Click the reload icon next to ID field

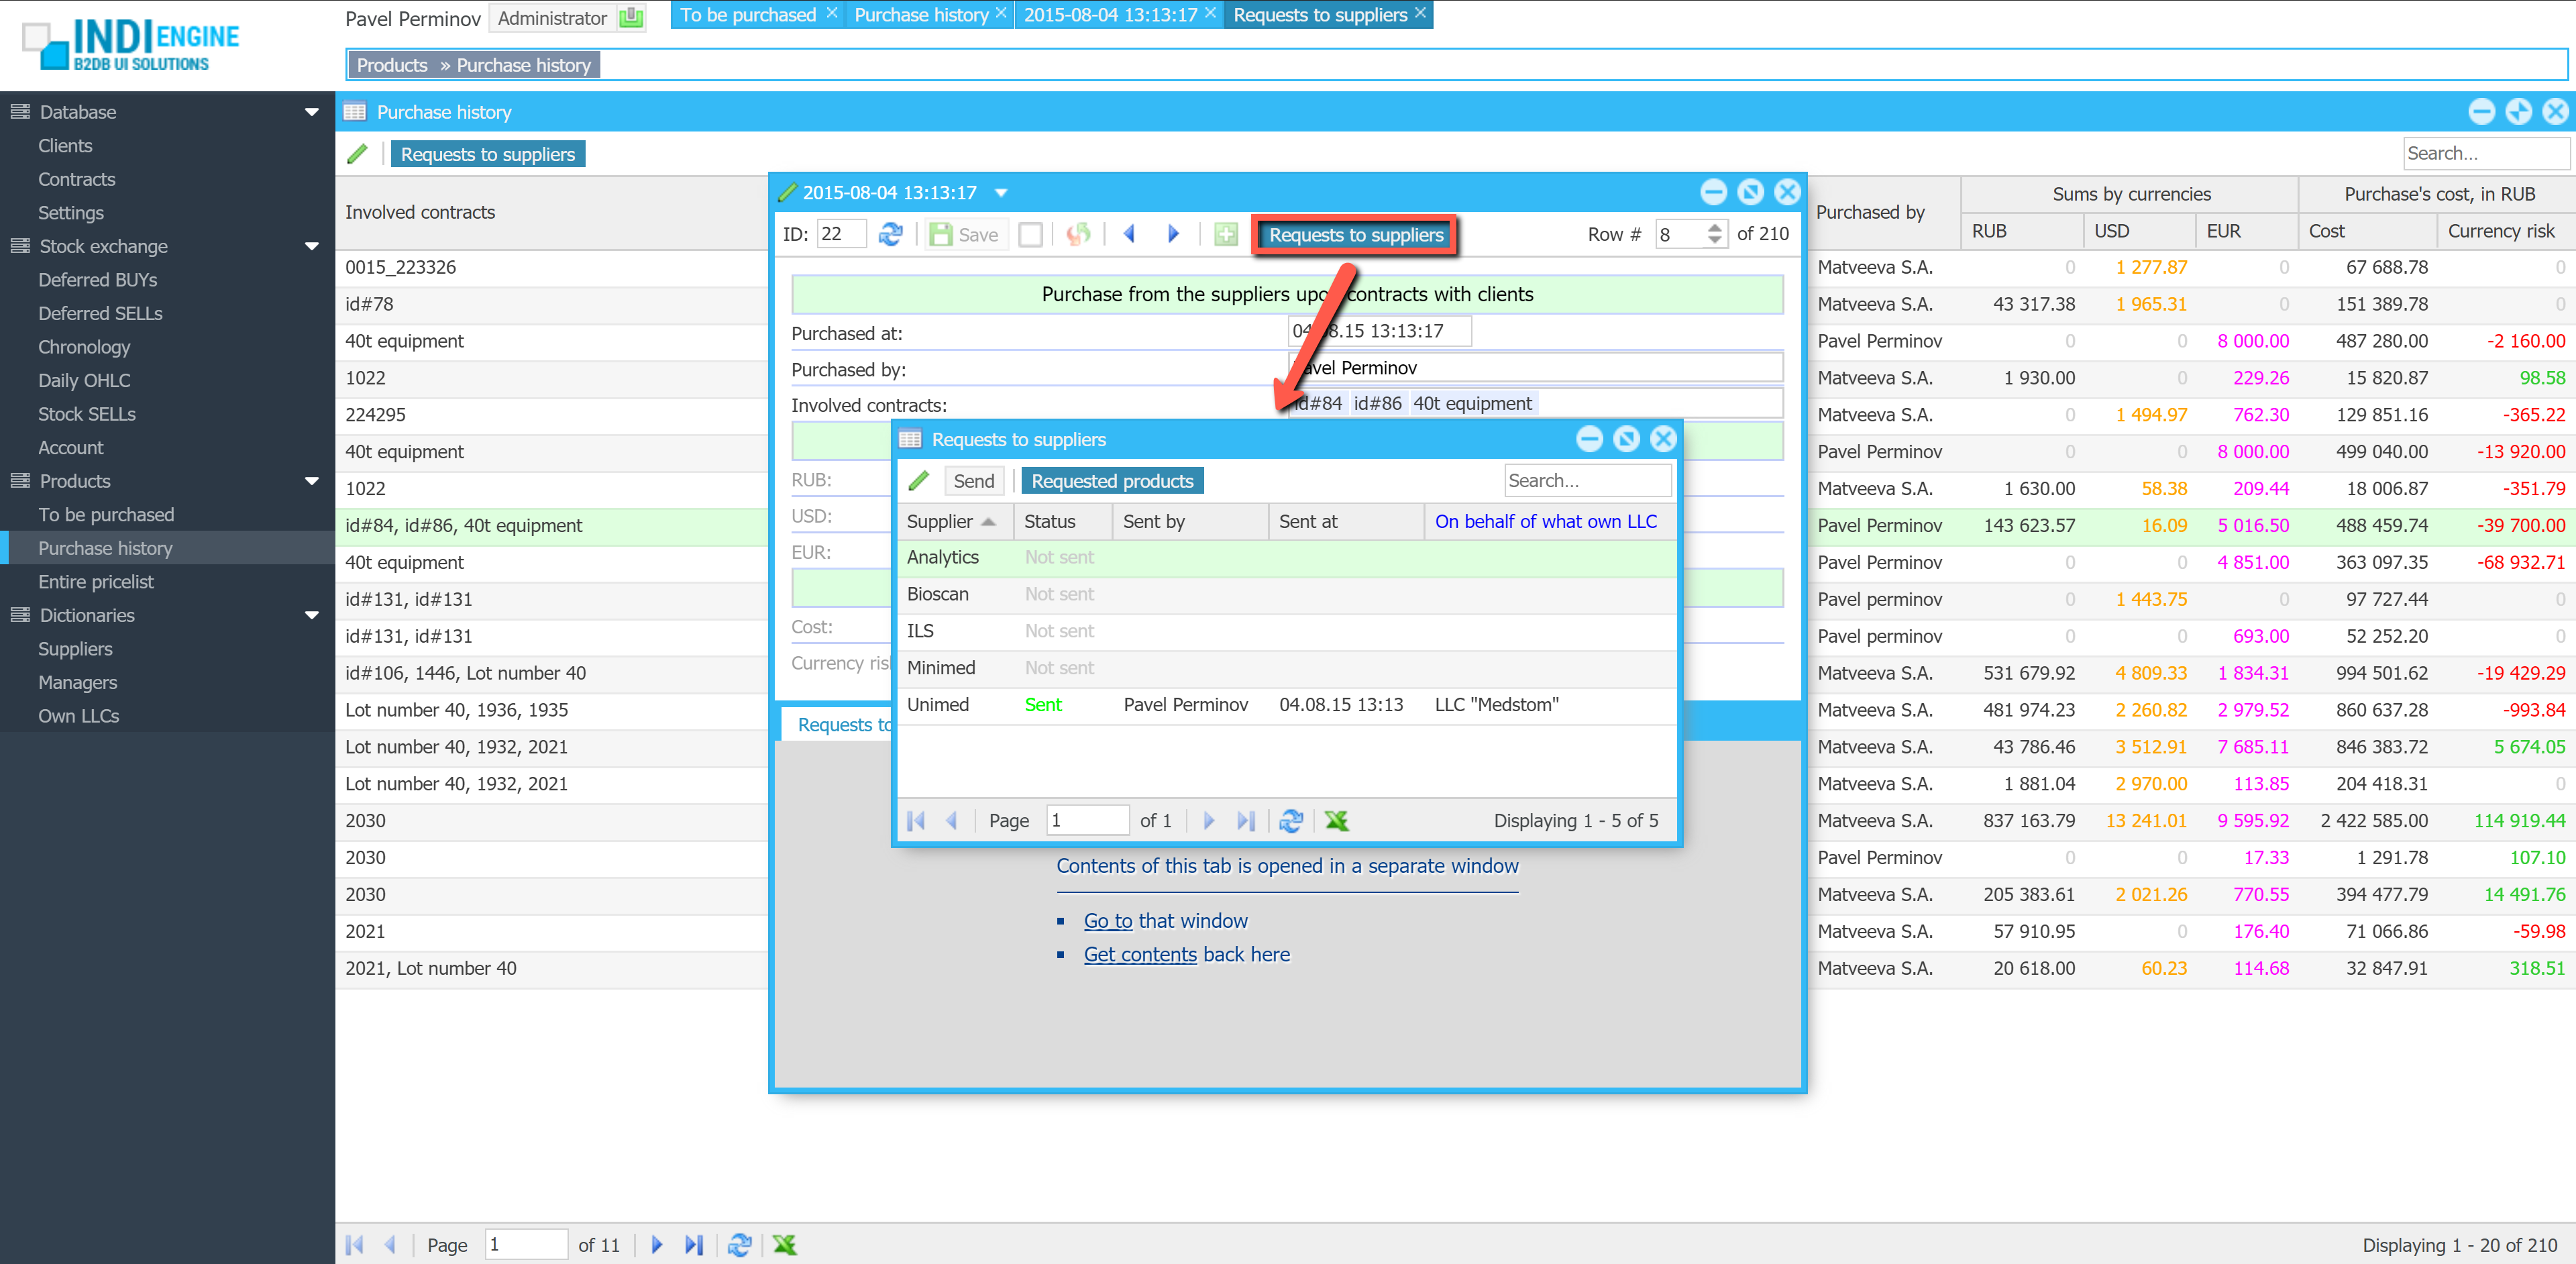pyautogui.click(x=890, y=234)
